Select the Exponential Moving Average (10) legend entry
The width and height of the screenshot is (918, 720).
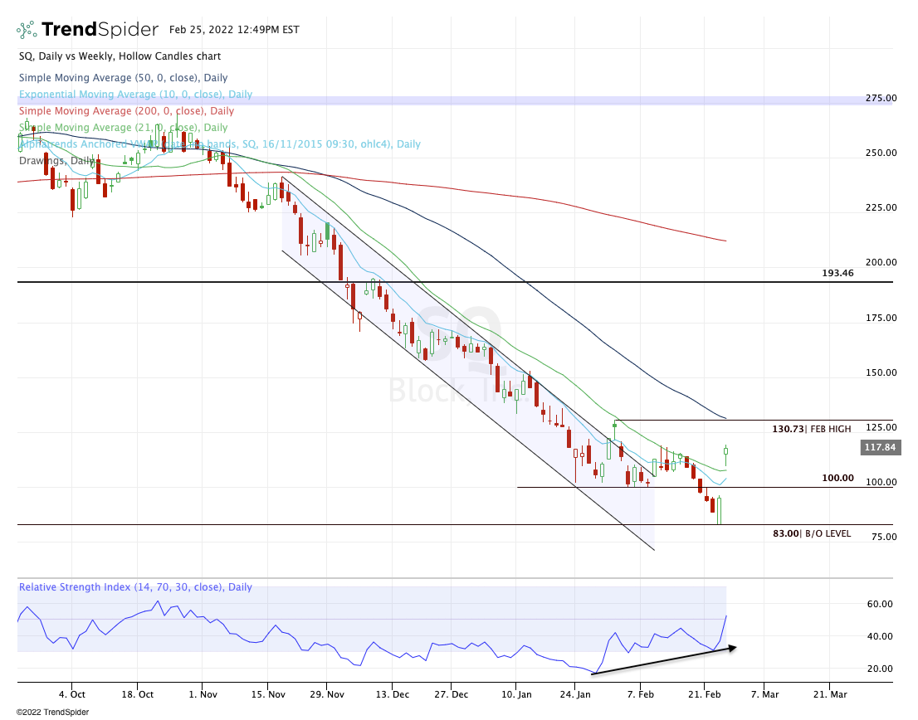click(135, 95)
